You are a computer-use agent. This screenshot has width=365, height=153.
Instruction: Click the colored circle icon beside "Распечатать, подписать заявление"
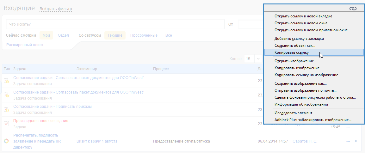click(6, 141)
